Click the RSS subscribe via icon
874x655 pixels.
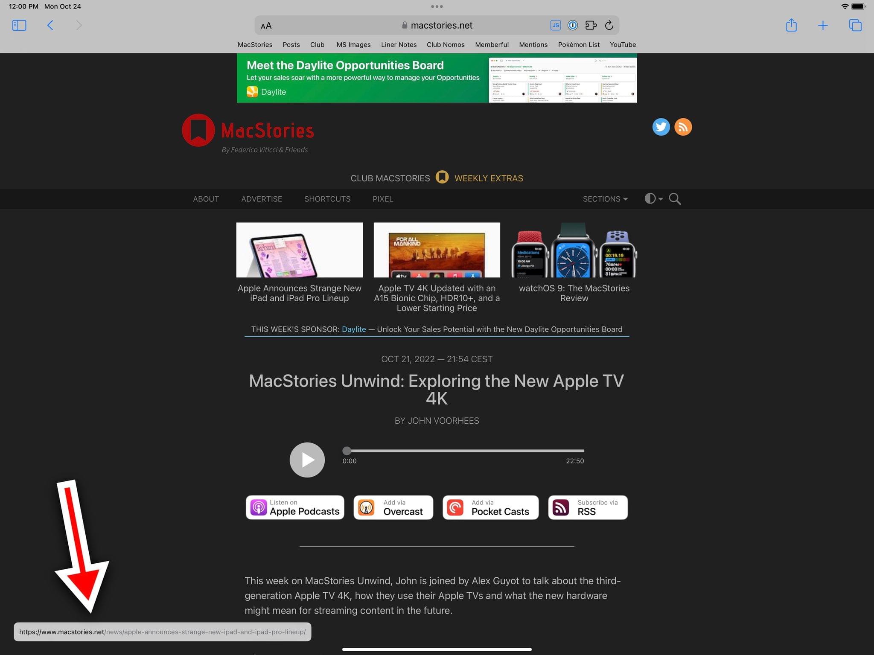point(561,507)
